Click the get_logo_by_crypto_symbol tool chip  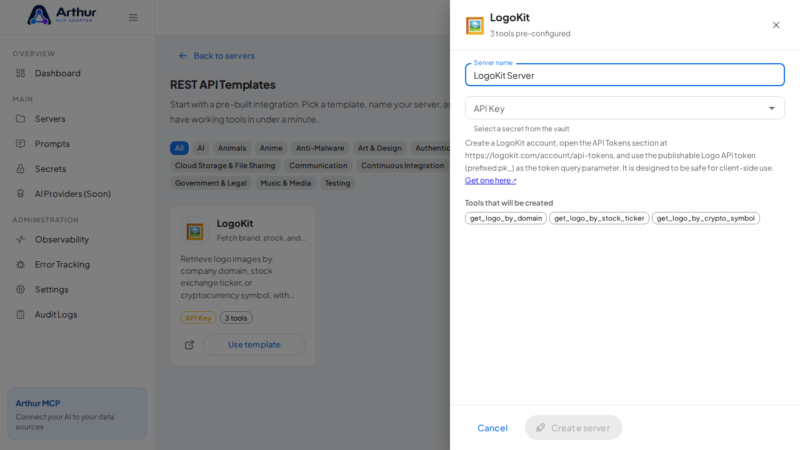706,218
